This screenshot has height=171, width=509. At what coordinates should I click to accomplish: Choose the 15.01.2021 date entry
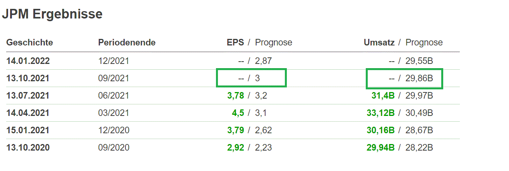(x=28, y=130)
